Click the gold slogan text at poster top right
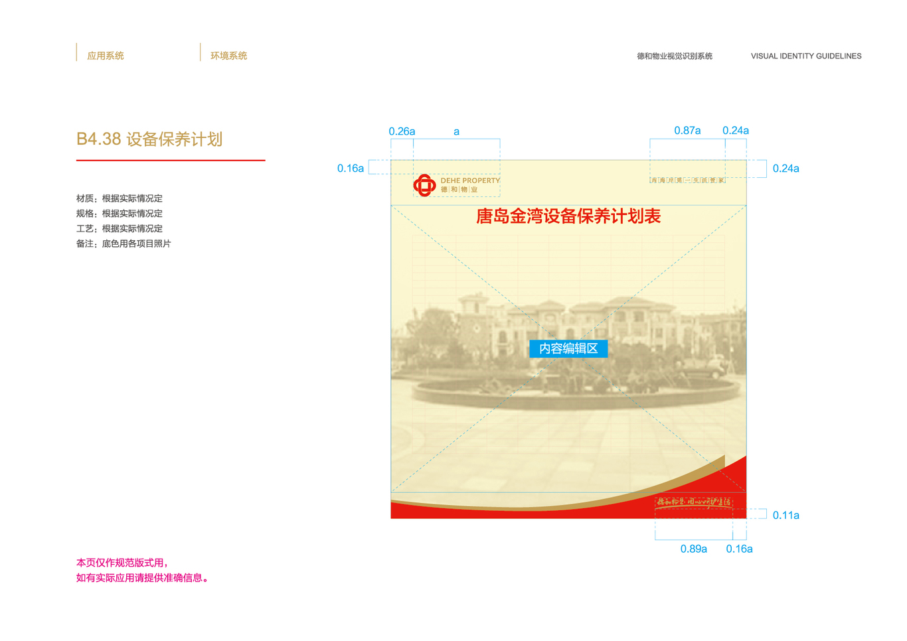 click(x=687, y=180)
